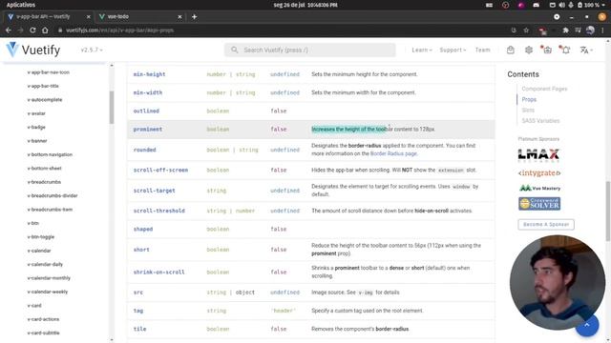Click the shrink-on-scroll prop name

point(159,272)
